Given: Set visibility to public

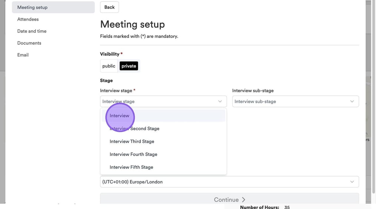Looking at the screenshot, I should pyautogui.click(x=109, y=66).
